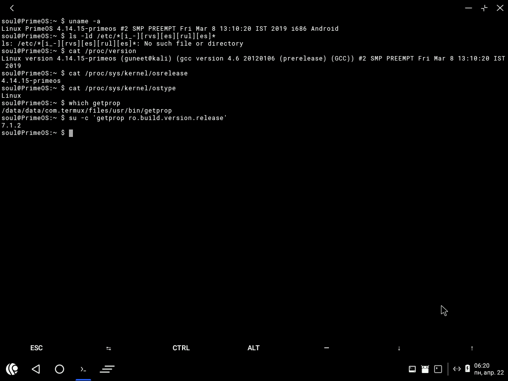The height and width of the screenshot is (381, 508).
Task: Maximize the Termux window with plus icon
Action: pyautogui.click(x=484, y=8)
